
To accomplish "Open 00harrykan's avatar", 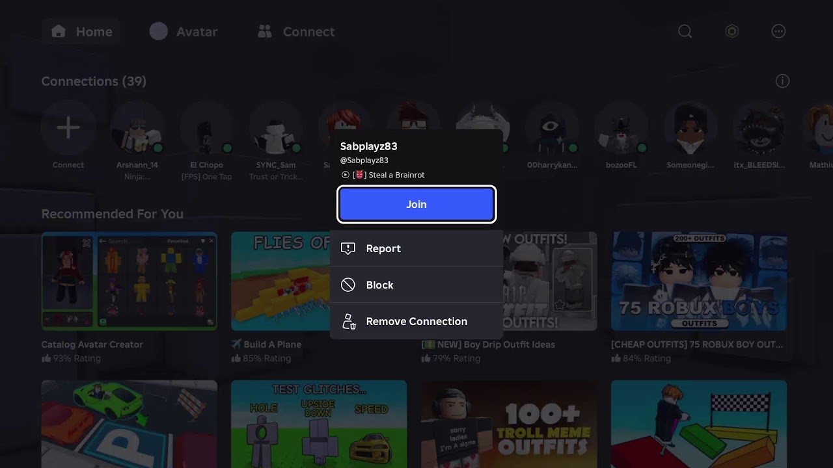I will pyautogui.click(x=552, y=127).
